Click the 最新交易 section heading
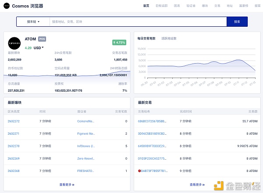 pos(145,102)
